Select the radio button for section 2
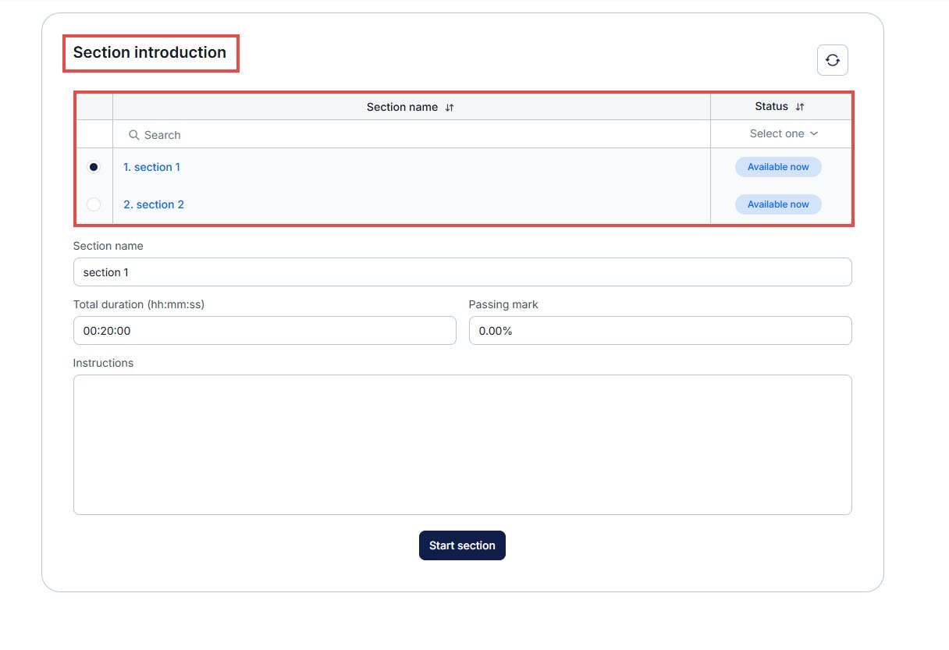Screen dimensions: 949x650 (94, 204)
